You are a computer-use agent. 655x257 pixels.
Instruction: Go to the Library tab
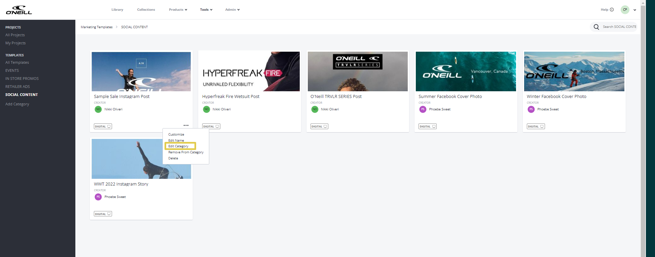coord(117,10)
